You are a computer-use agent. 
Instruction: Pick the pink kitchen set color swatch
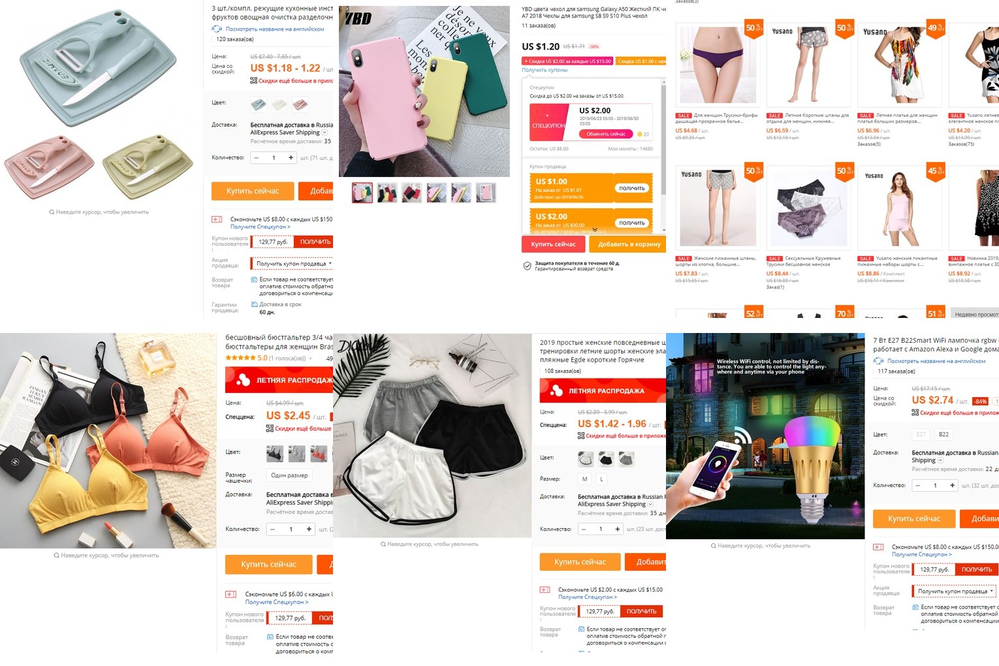click(300, 104)
